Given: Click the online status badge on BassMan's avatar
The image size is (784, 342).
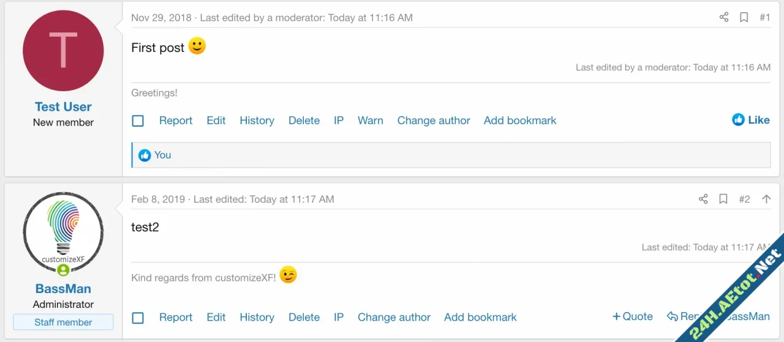Looking at the screenshot, I should pyautogui.click(x=63, y=270).
